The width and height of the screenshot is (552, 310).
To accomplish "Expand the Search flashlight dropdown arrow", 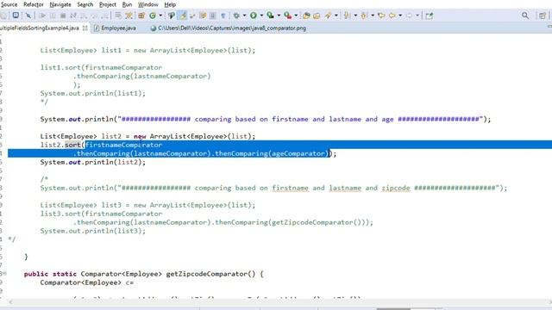I will click(336, 15).
